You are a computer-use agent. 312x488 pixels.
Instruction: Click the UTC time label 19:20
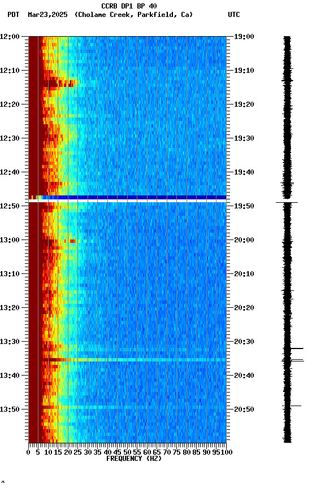coord(244,104)
